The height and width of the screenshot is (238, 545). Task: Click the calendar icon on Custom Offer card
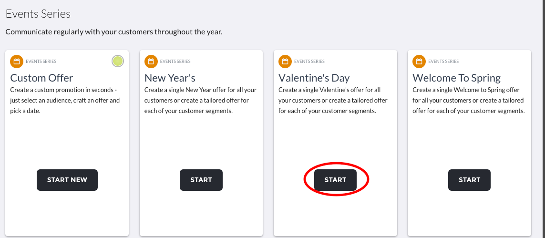[17, 62]
